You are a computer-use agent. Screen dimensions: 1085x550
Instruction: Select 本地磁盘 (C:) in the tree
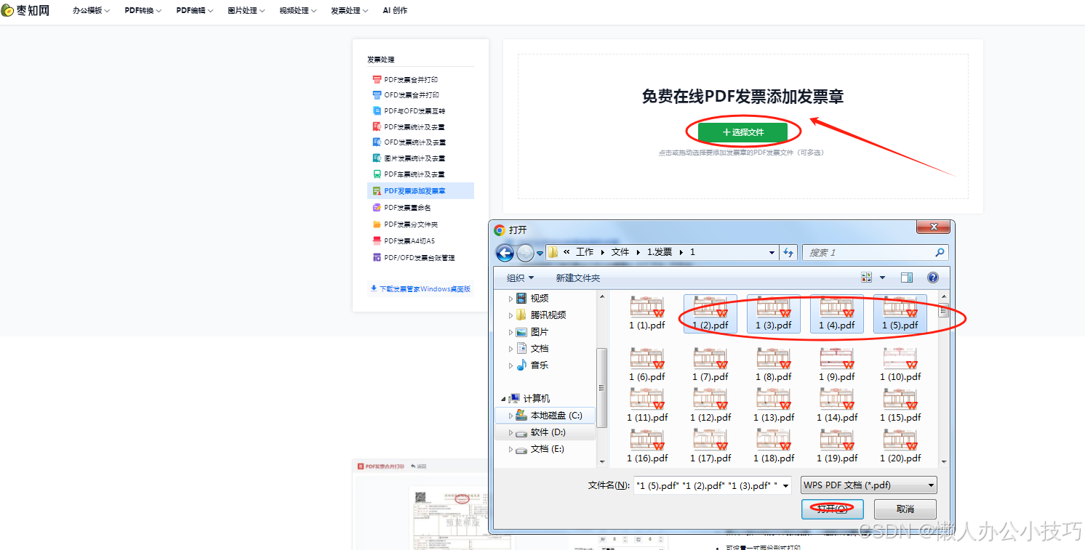click(548, 415)
